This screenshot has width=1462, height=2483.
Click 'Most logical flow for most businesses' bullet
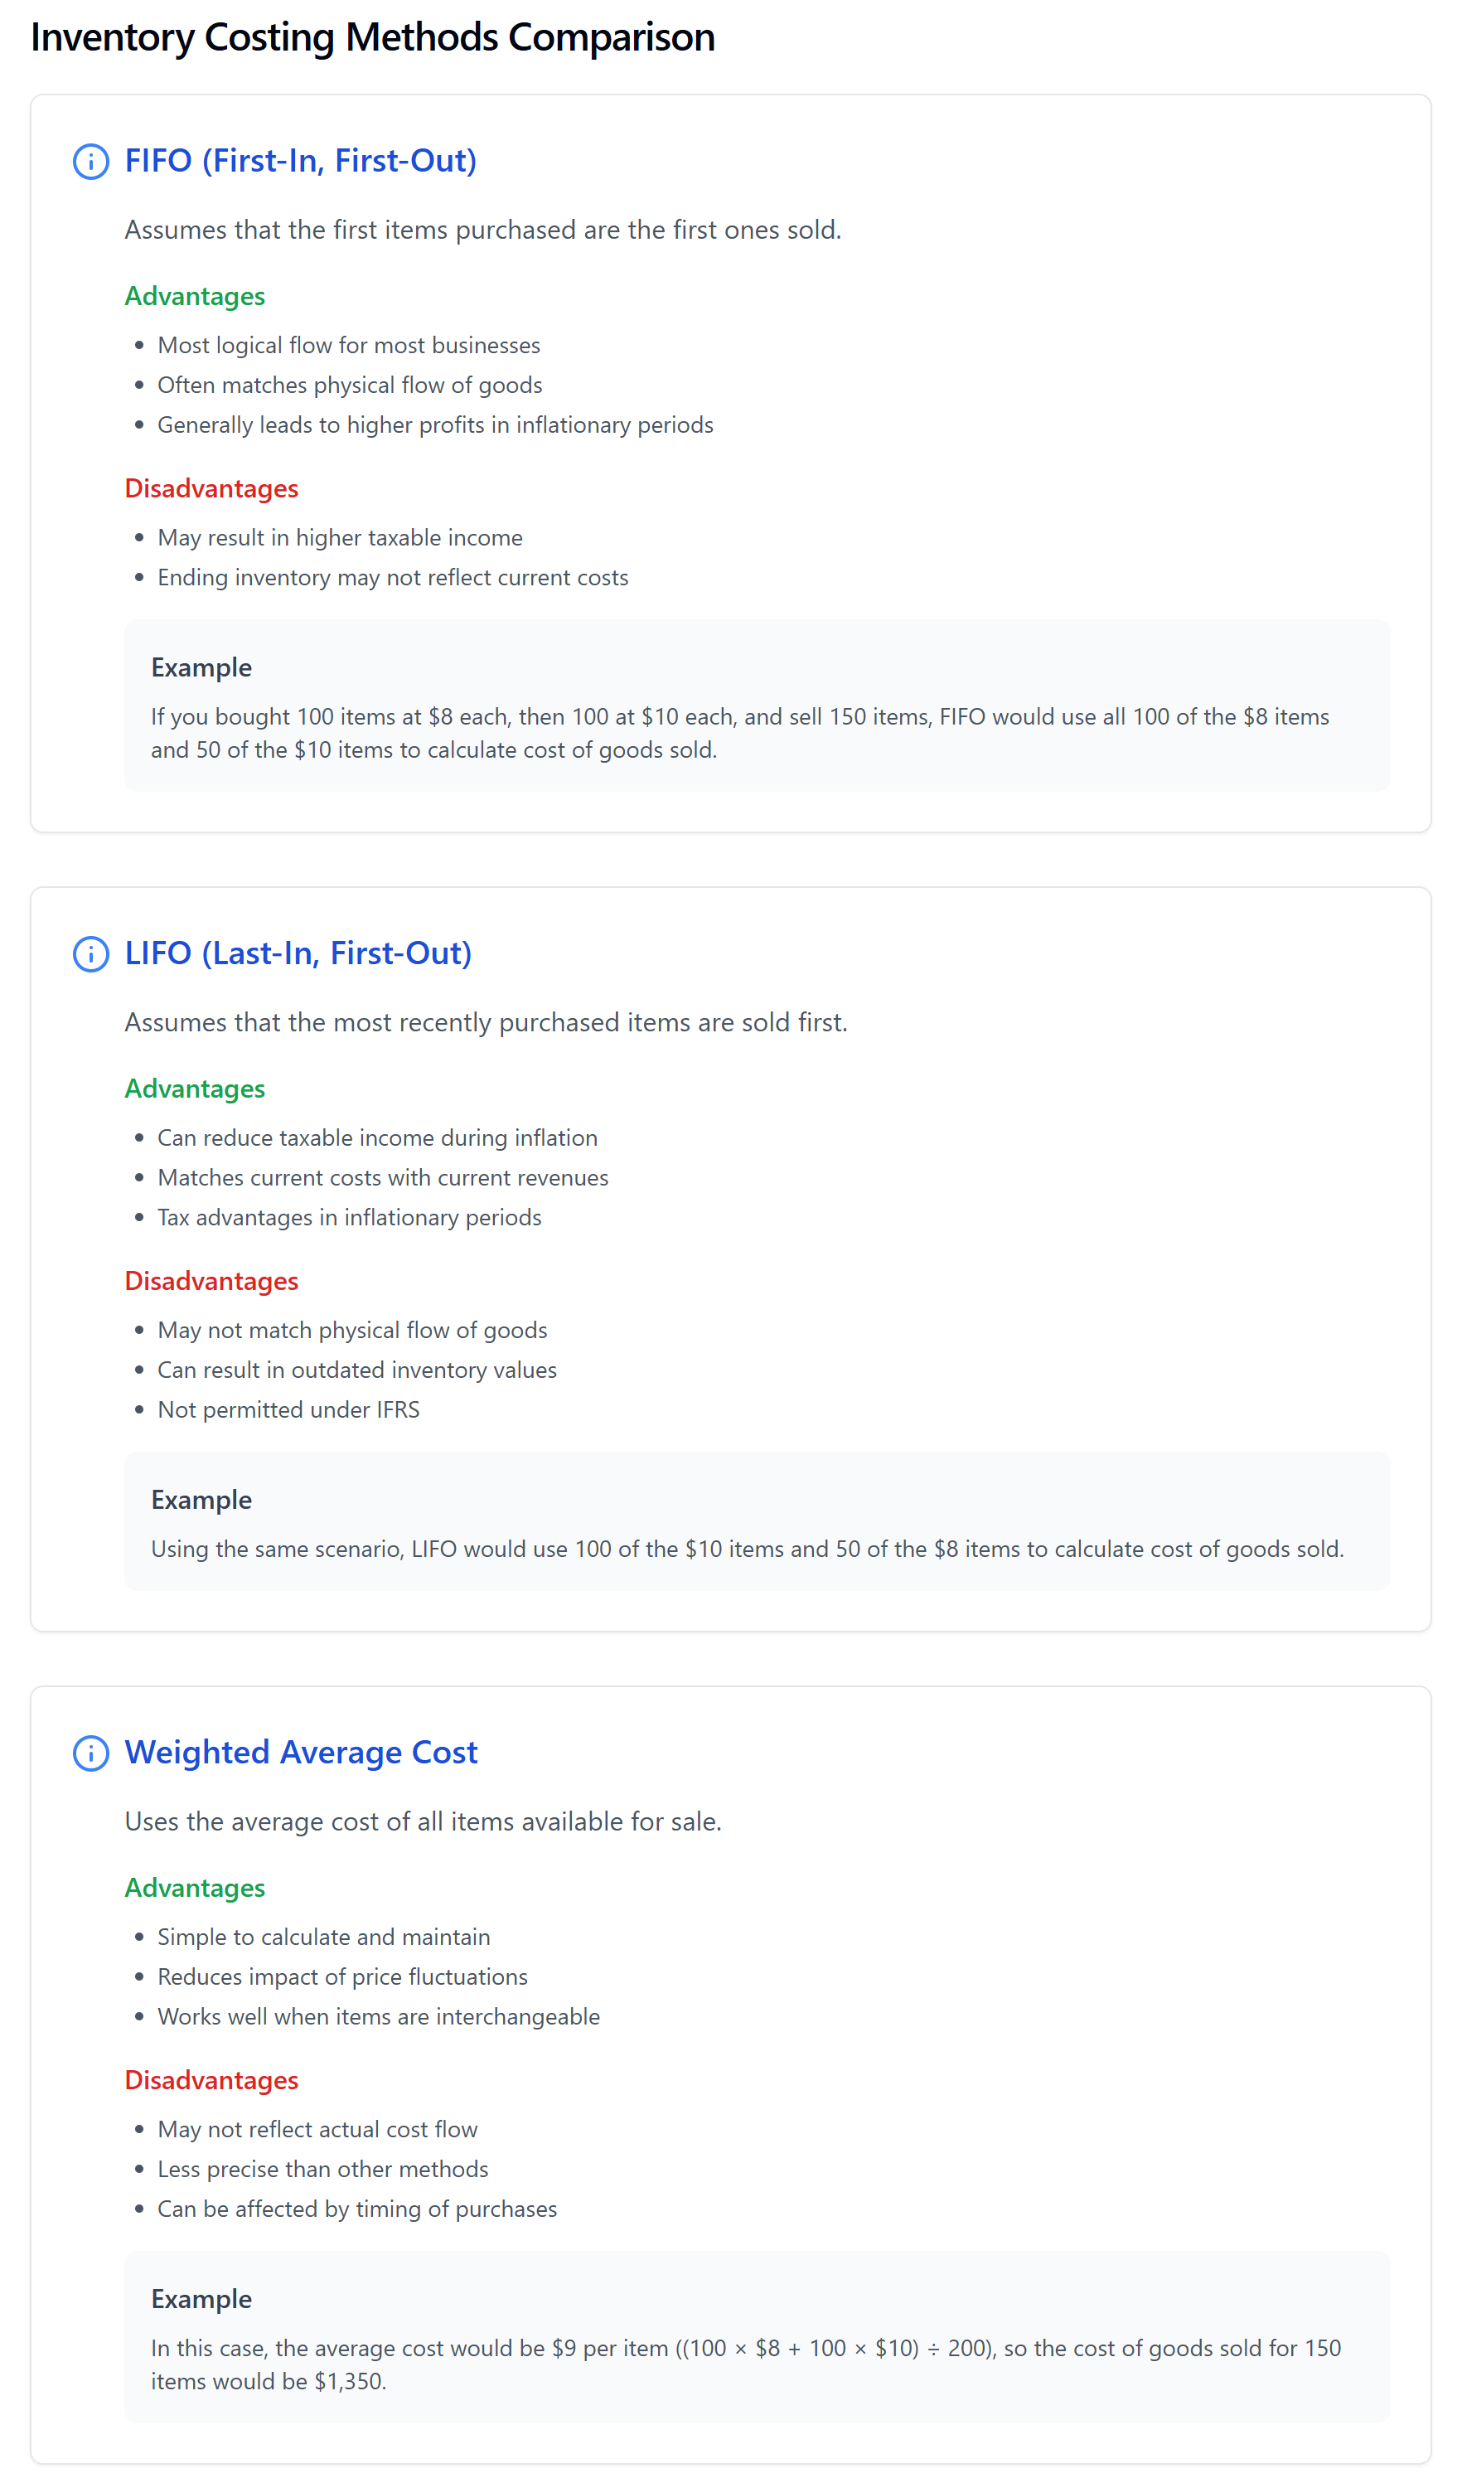point(349,346)
